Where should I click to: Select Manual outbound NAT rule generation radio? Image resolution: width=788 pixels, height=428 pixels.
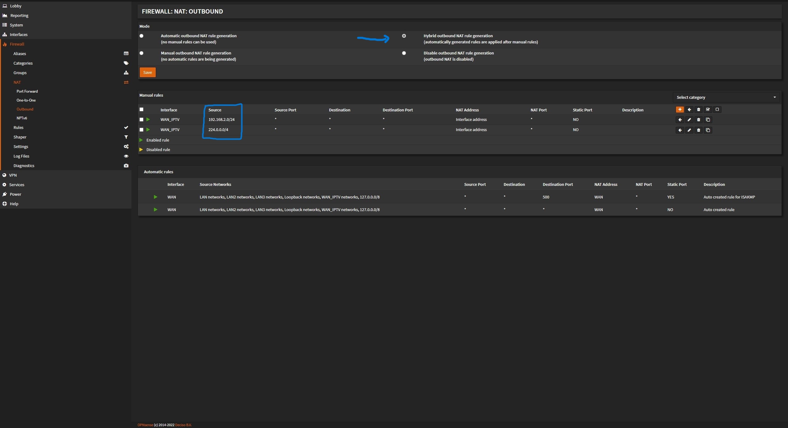142,53
